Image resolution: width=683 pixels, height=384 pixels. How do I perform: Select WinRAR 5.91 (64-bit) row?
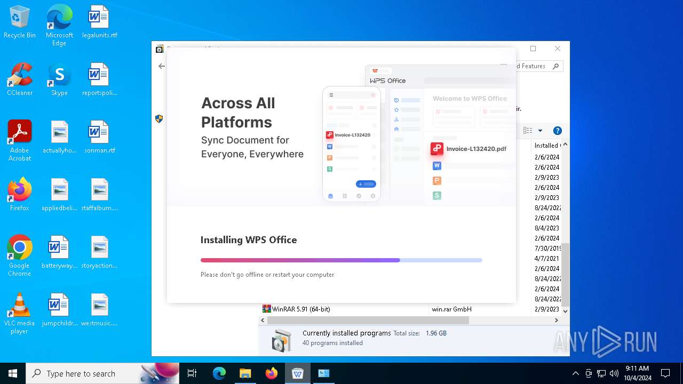[x=410, y=309]
